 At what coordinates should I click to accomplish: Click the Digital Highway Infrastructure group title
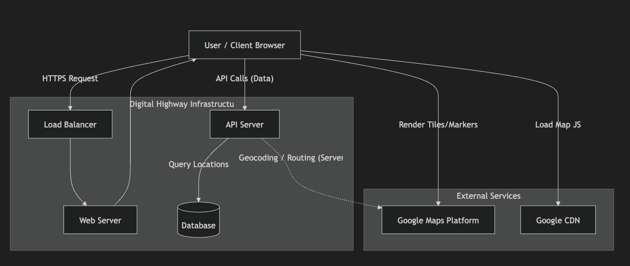point(182,104)
